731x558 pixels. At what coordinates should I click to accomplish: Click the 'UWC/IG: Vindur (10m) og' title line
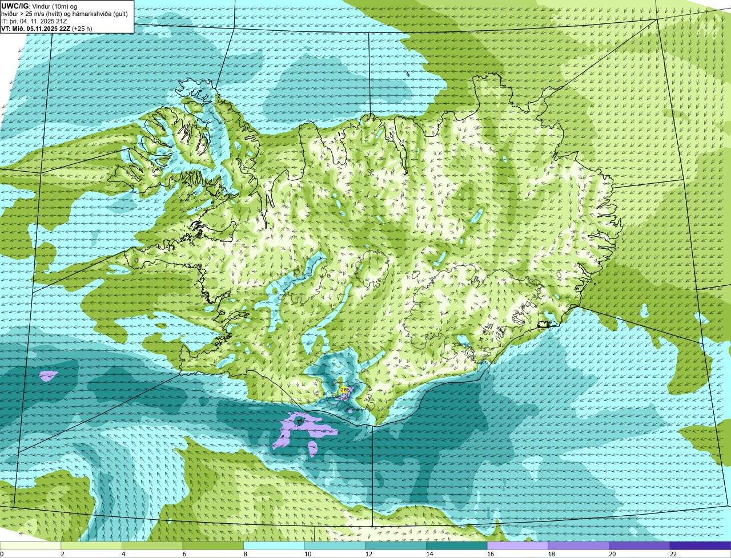(39, 6)
